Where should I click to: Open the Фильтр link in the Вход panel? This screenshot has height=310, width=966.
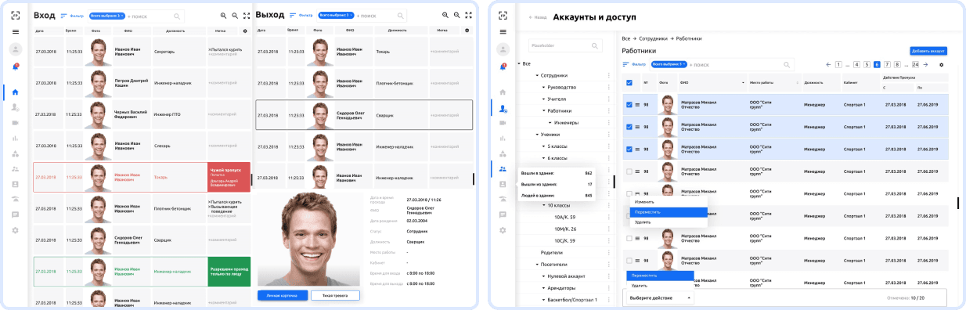(x=73, y=16)
